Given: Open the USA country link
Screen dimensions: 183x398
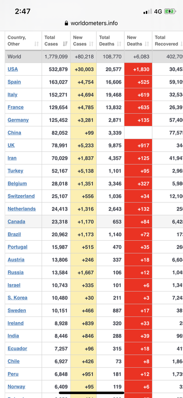Looking at the screenshot, I should coord(13,69).
